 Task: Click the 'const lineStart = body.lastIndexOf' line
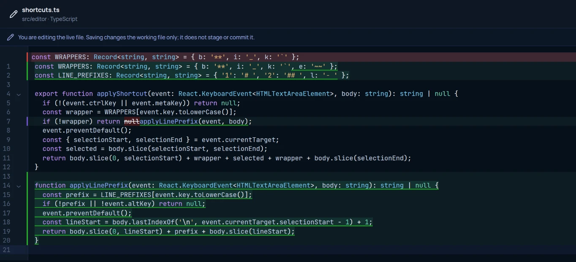pos(207,222)
